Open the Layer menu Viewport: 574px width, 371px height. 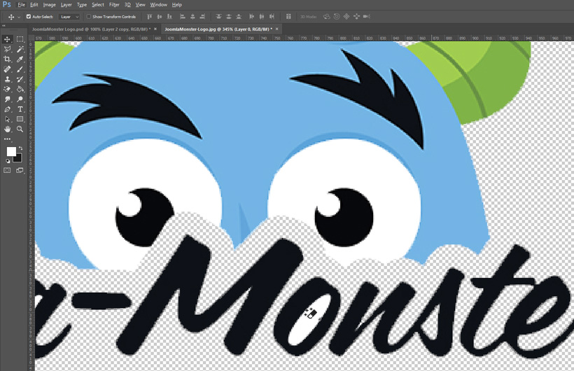tap(66, 5)
